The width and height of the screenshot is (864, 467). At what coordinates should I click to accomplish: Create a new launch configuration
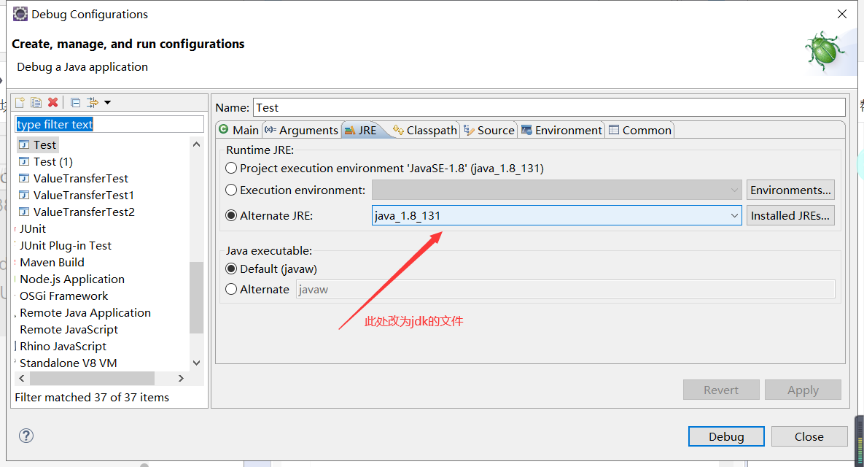[x=19, y=102]
